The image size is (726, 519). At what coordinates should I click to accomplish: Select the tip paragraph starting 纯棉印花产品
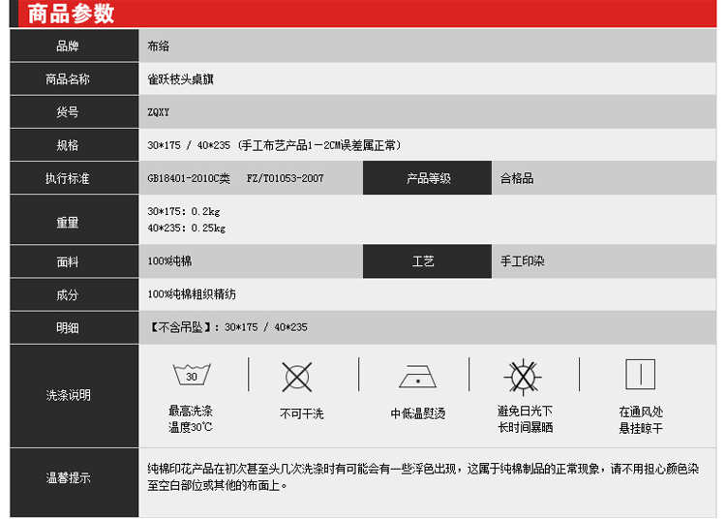coord(423,477)
